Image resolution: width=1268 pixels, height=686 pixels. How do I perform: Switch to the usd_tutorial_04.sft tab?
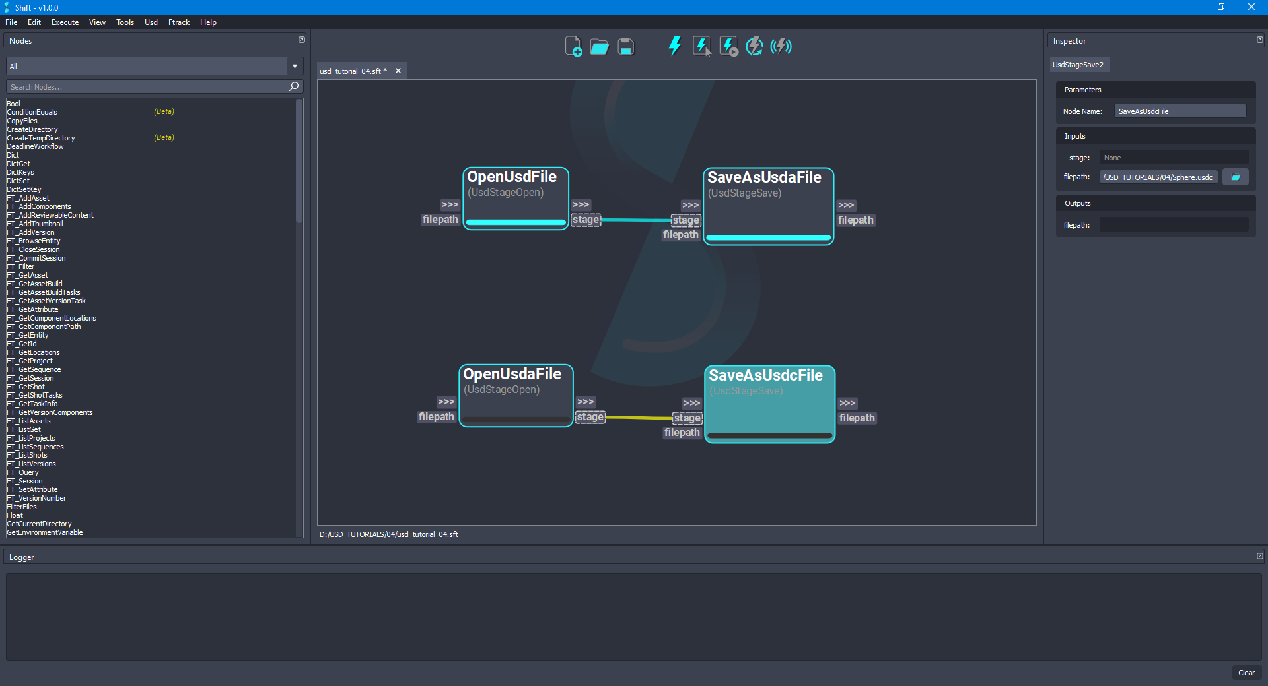[x=352, y=71]
